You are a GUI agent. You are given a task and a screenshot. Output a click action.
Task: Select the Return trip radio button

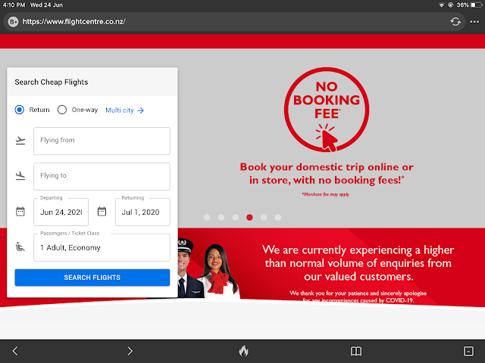[x=20, y=110]
